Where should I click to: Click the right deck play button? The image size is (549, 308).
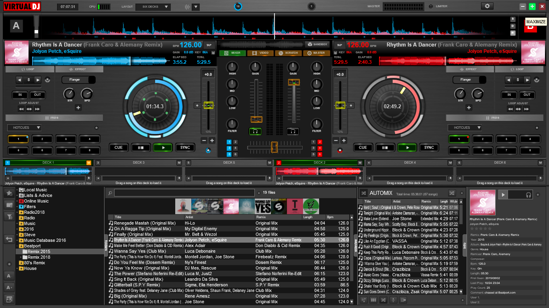tap(407, 148)
